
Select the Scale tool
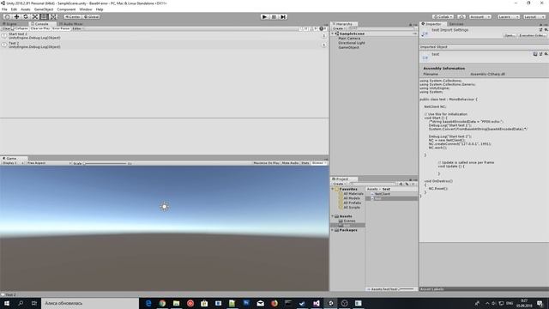(35, 17)
